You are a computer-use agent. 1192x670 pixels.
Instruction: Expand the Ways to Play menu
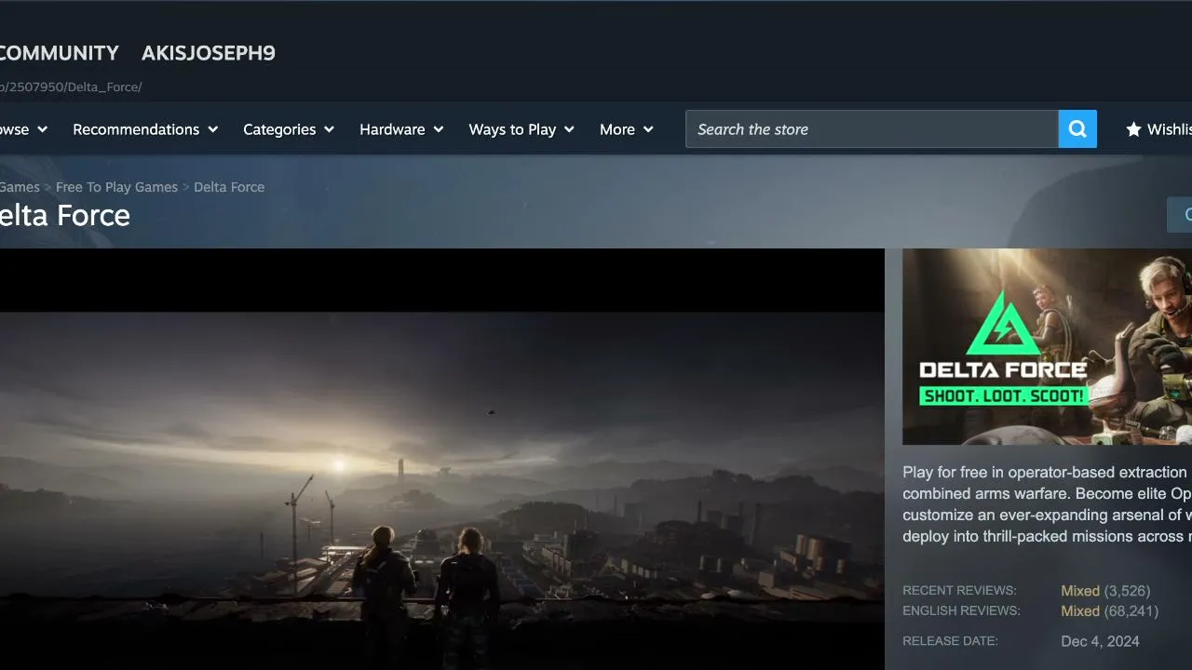[x=521, y=129]
